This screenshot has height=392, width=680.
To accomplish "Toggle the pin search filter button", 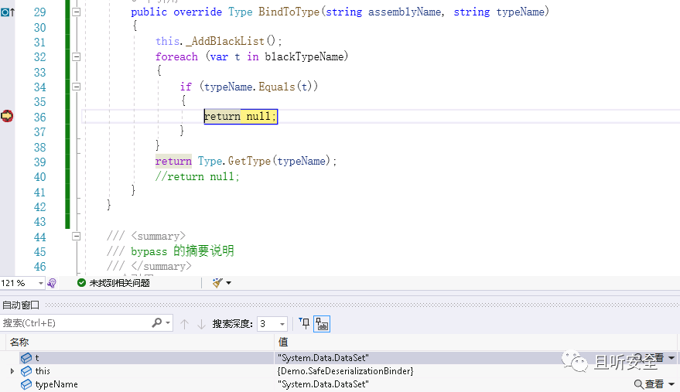I will tap(305, 323).
